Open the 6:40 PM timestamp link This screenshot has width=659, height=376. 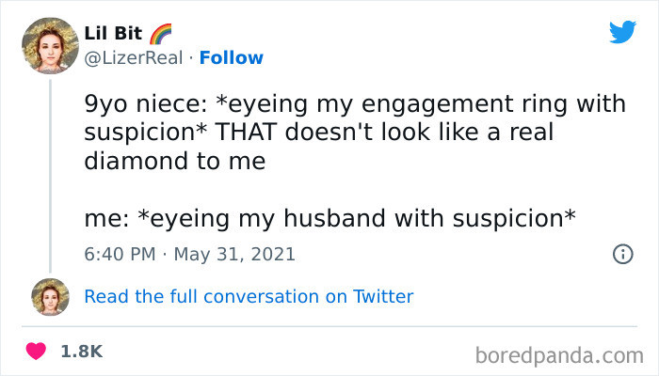(x=118, y=254)
